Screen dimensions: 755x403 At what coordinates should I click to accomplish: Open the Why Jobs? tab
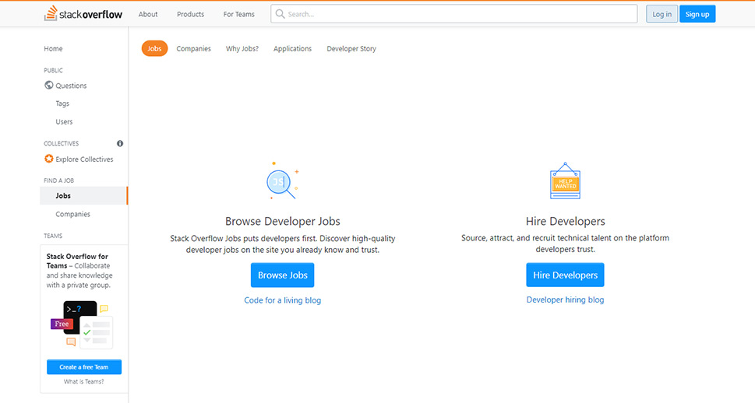click(242, 48)
